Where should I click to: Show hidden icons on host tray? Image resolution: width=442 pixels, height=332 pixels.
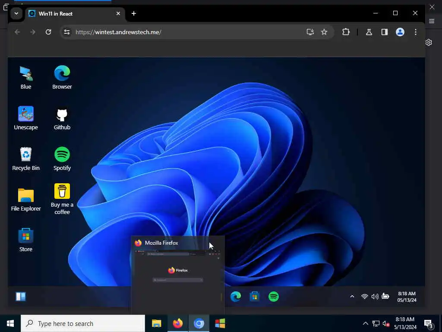pos(365,323)
